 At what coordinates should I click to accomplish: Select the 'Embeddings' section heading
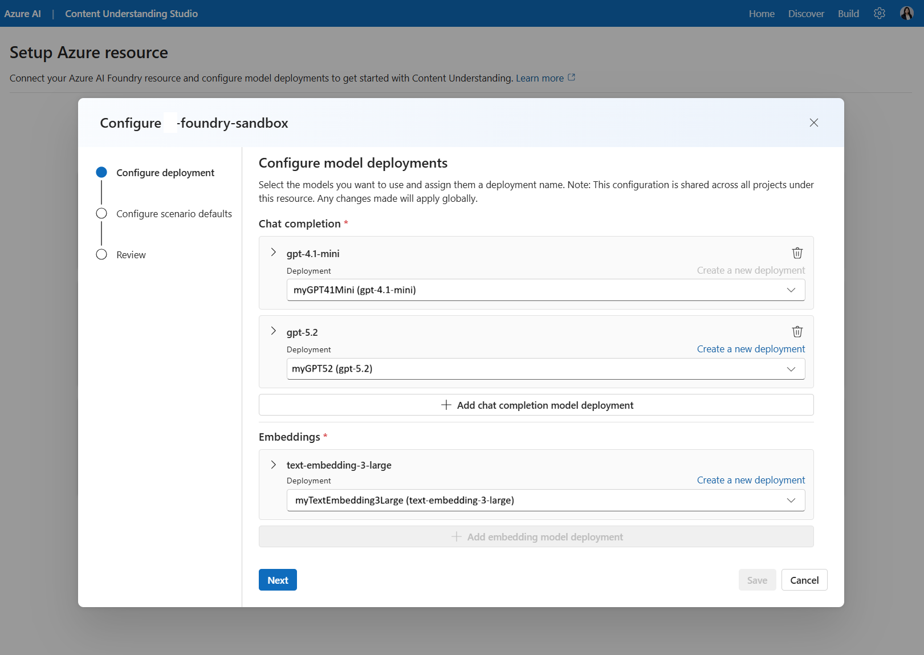[x=290, y=437]
